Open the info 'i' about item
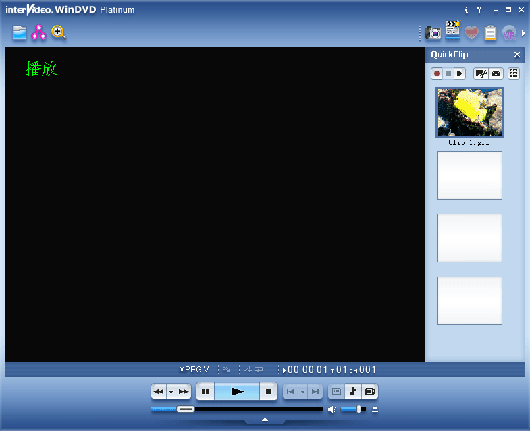 (x=467, y=10)
